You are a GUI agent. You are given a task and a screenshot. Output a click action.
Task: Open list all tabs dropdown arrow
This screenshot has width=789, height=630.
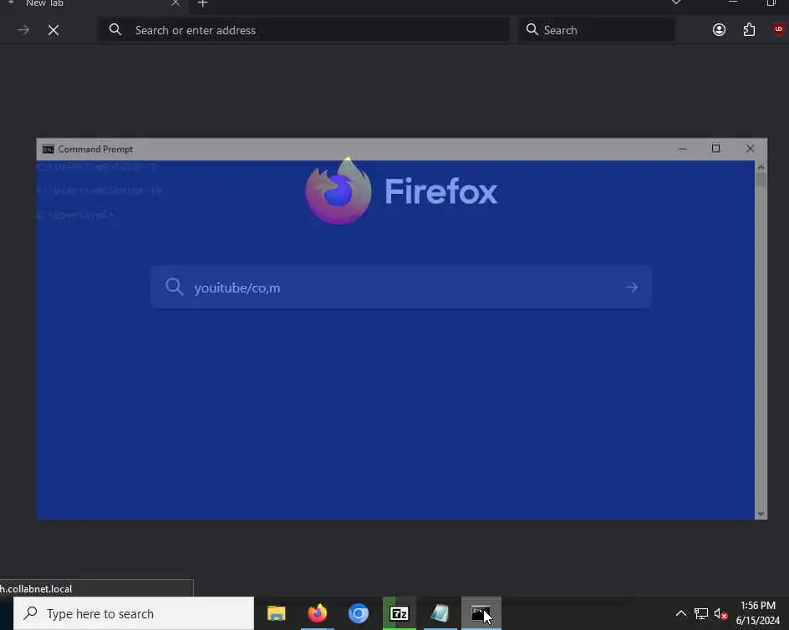676,3
